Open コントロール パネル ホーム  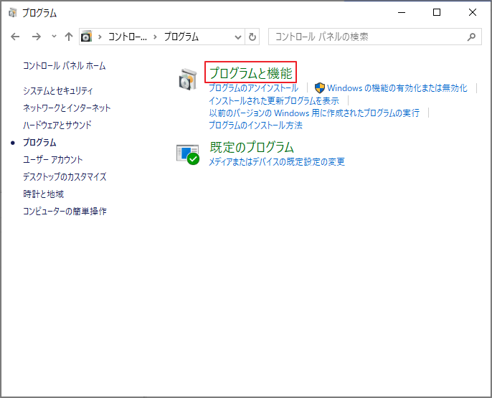(x=65, y=66)
